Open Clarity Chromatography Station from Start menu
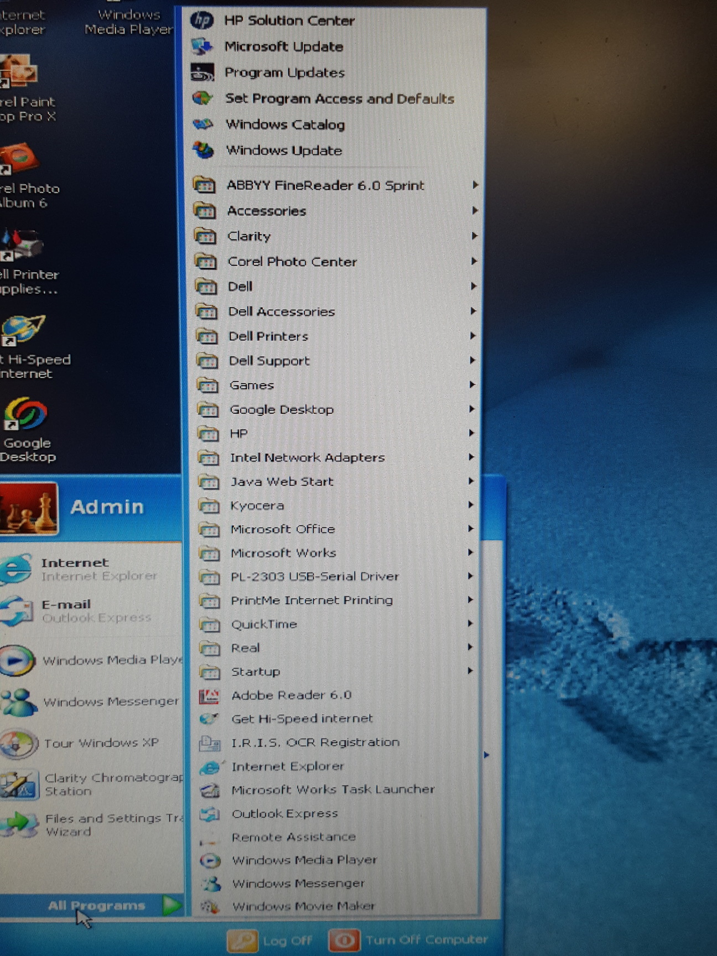717x956 pixels. pos(91,784)
